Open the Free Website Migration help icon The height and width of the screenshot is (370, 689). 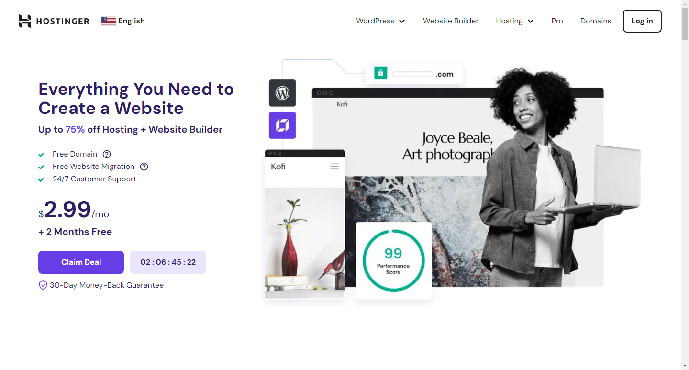[x=144, y=167]
